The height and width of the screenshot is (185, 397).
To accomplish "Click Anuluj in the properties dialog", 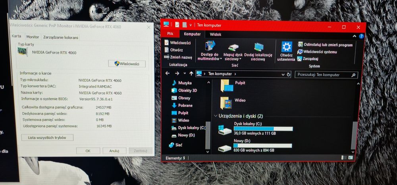I will pyautogui.click(x=114, y=151).
